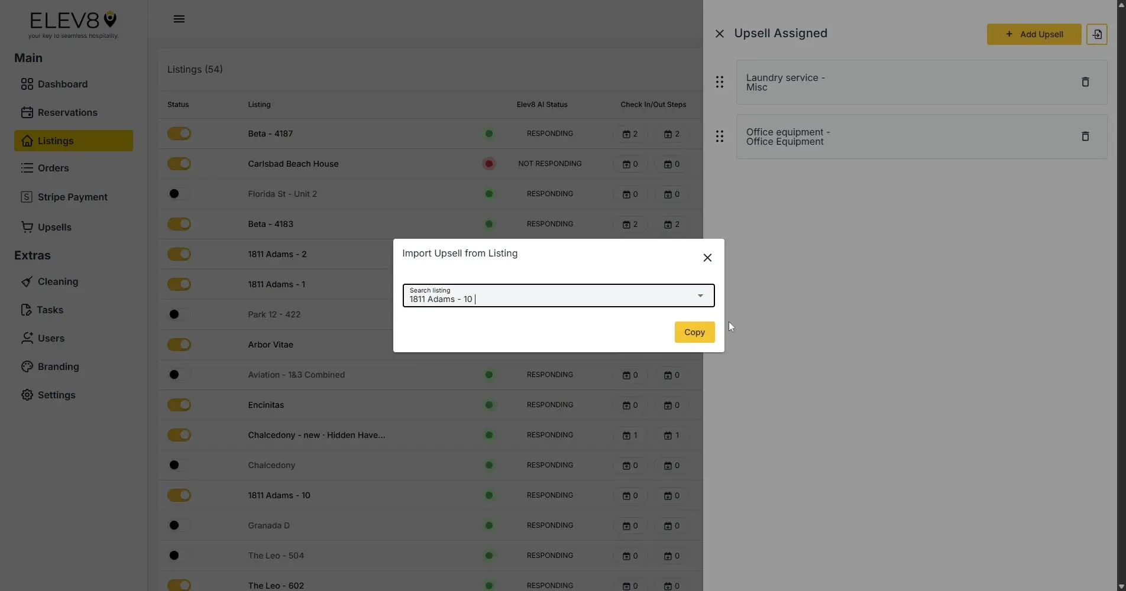Image resolution: width=1126 pixels, height=591 pixels.
Task: Click the Branding palette icon
Action: [27, 366]
